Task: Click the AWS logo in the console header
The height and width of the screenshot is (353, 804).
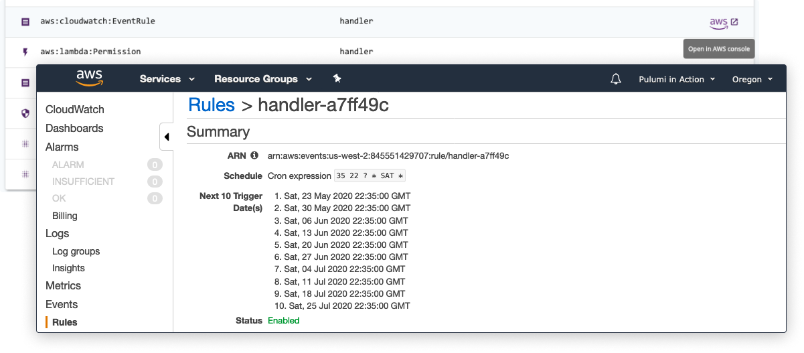Action: [89, 78]
